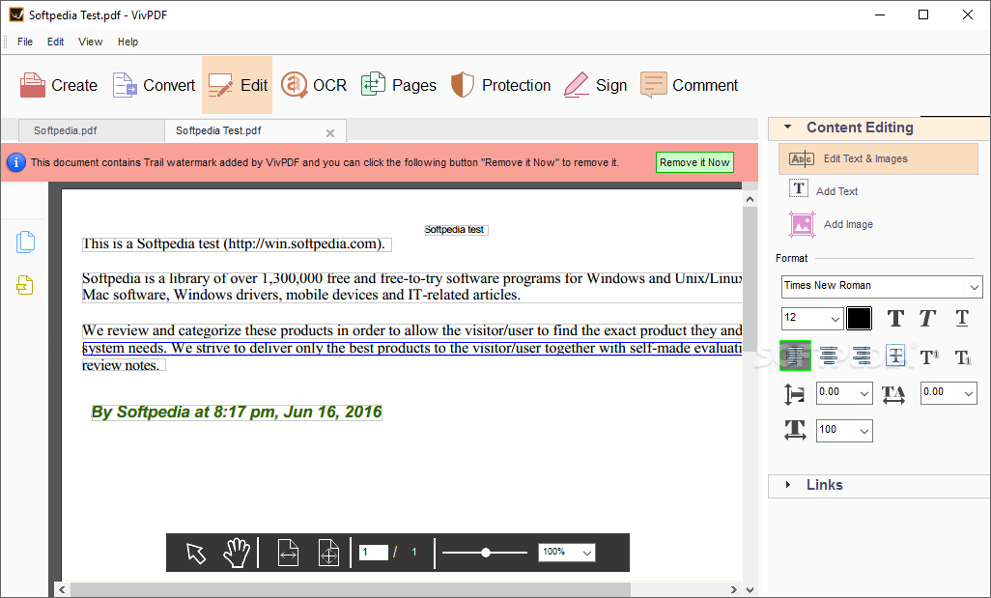Viewport: 991px width, 598px height.
Task: Select the 'Softpedia test' header text box
Action: pos(456,230)
